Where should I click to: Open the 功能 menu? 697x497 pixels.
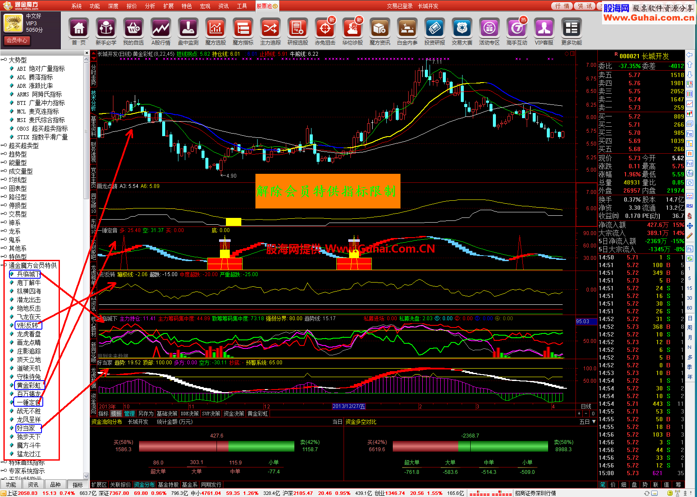95,6
